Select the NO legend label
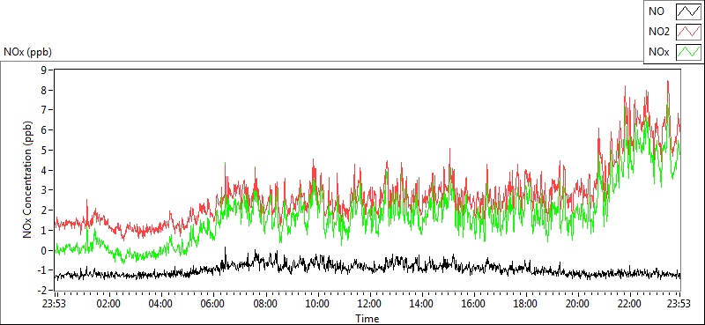The width and height of the screenshot is (705, 325). pyautogui.click(x=657, y=11)
